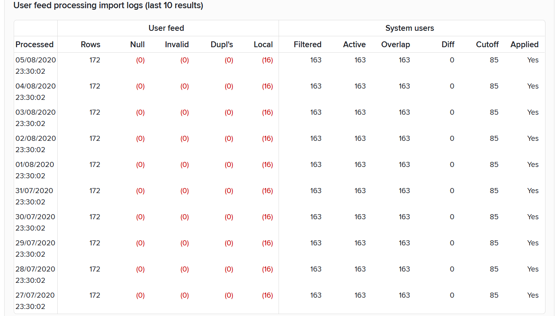Select the 05/08/2020 processed date entry
The height and width of the screenshot is (316, 556).
pyautogui.click(x=36, y=60)
